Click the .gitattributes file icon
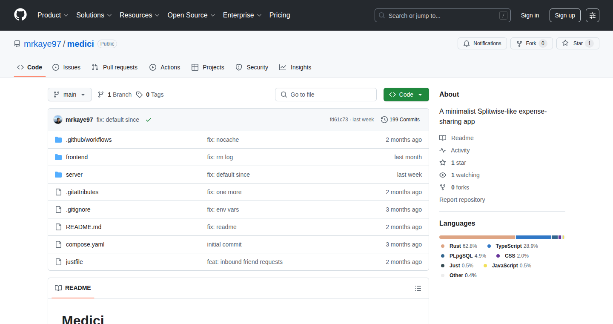The height and width of the screenshot is (324, 613). coord(58,192)
